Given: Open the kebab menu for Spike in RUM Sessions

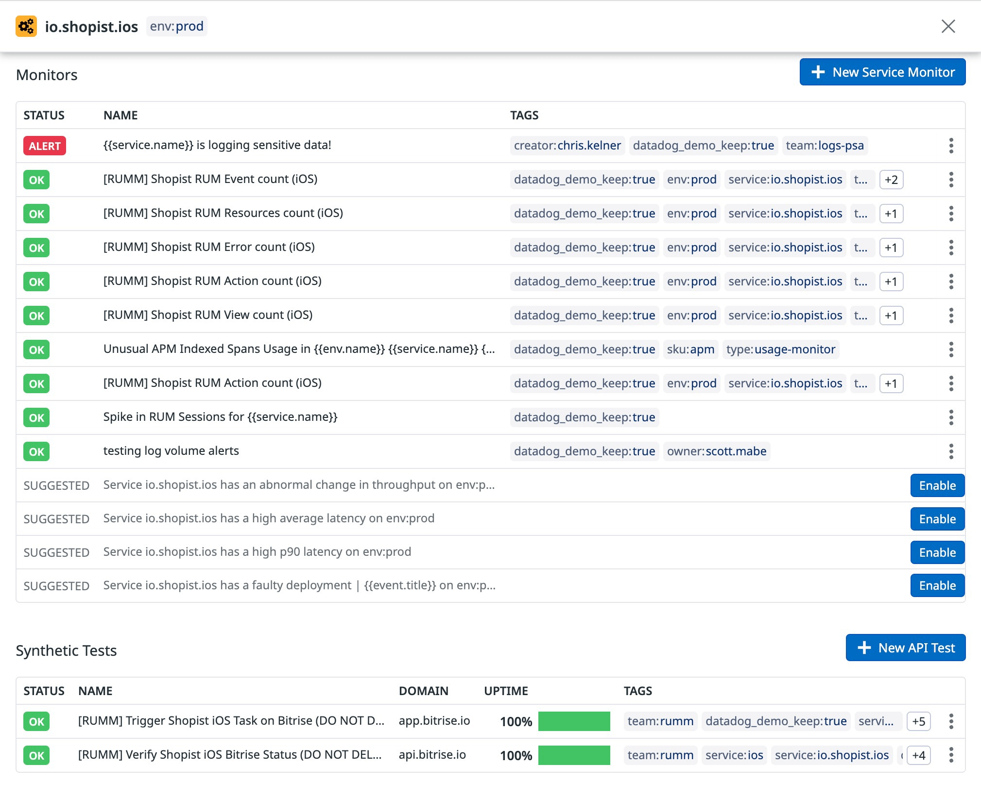Looking at the screenshot, I should click(x=951, y=417).
